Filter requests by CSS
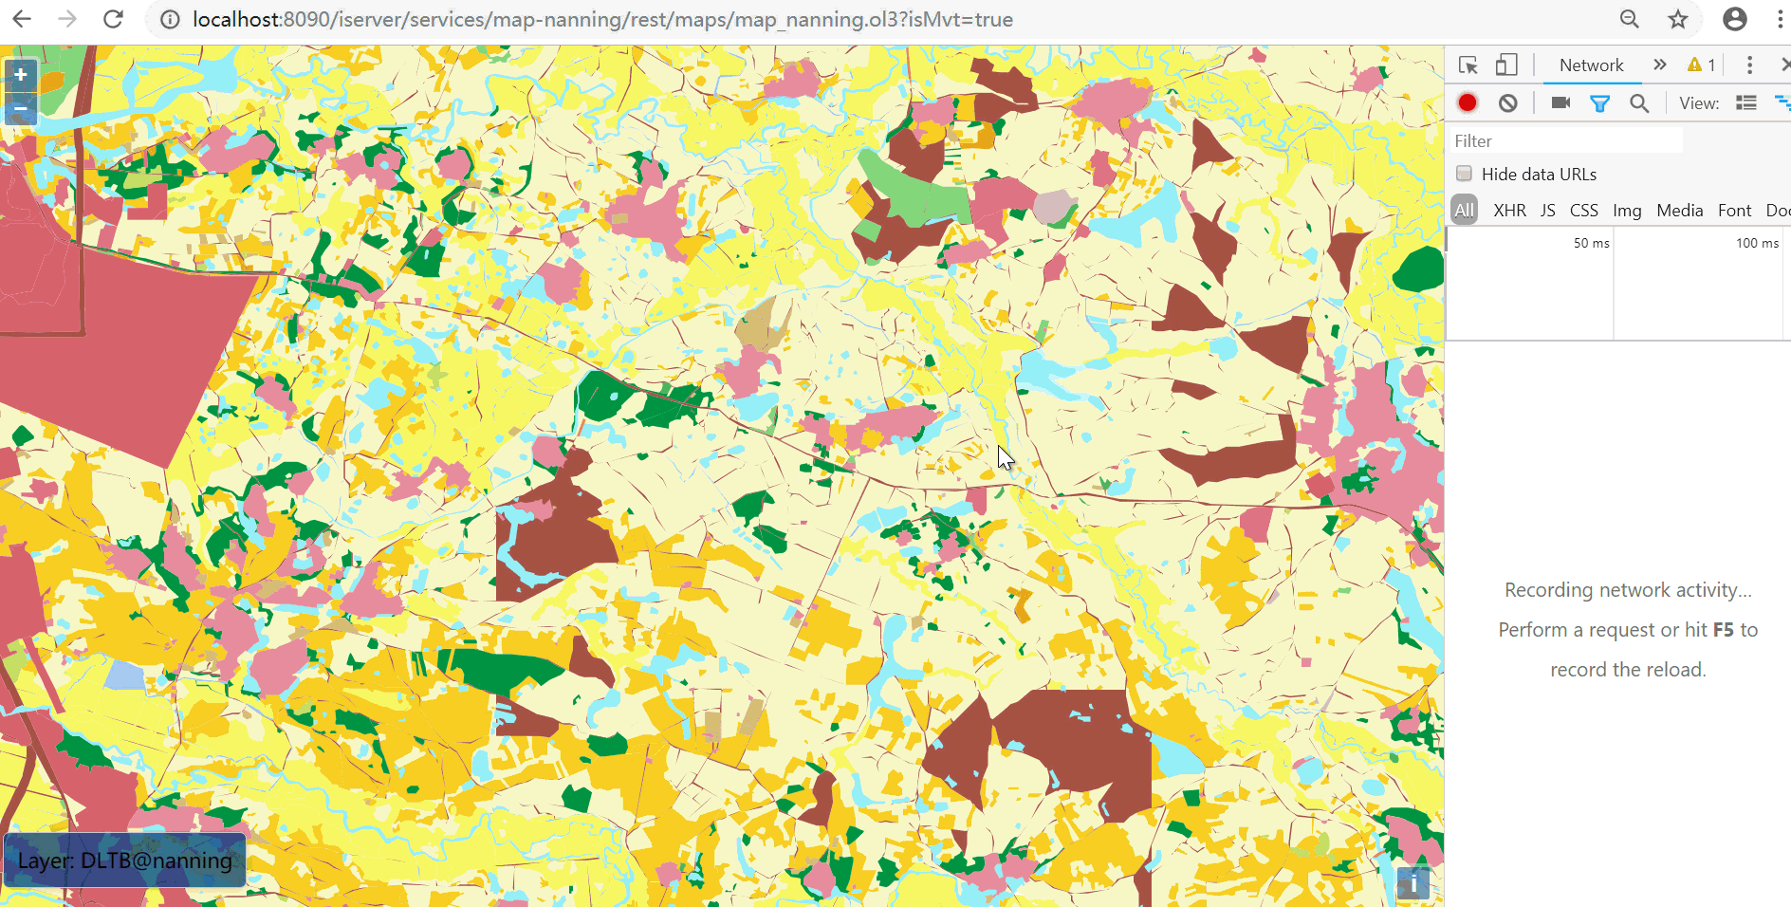 tap(1583, 210)
